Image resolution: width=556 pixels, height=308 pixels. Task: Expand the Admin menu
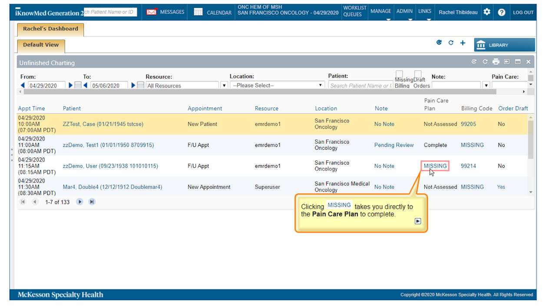(x=404, y=12)
